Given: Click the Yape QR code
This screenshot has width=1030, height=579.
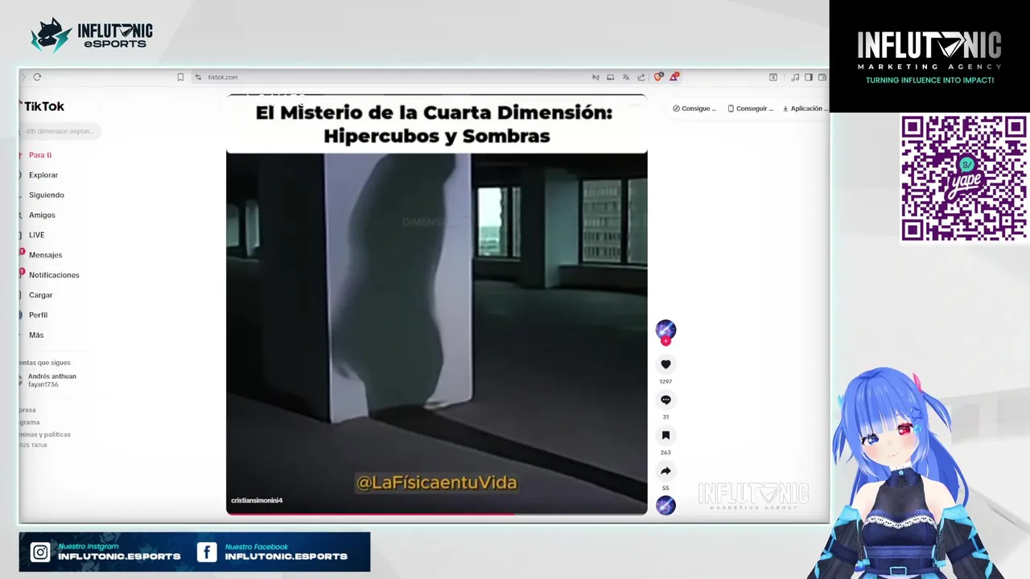Looking at the screenshot, I should tap(963, 178).
